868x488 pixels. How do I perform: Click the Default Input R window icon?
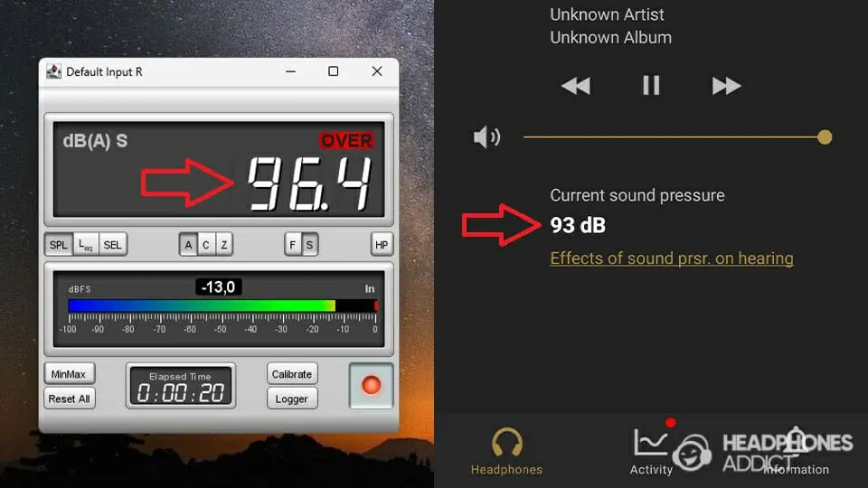pyautogui.click(x=53, y=71)
